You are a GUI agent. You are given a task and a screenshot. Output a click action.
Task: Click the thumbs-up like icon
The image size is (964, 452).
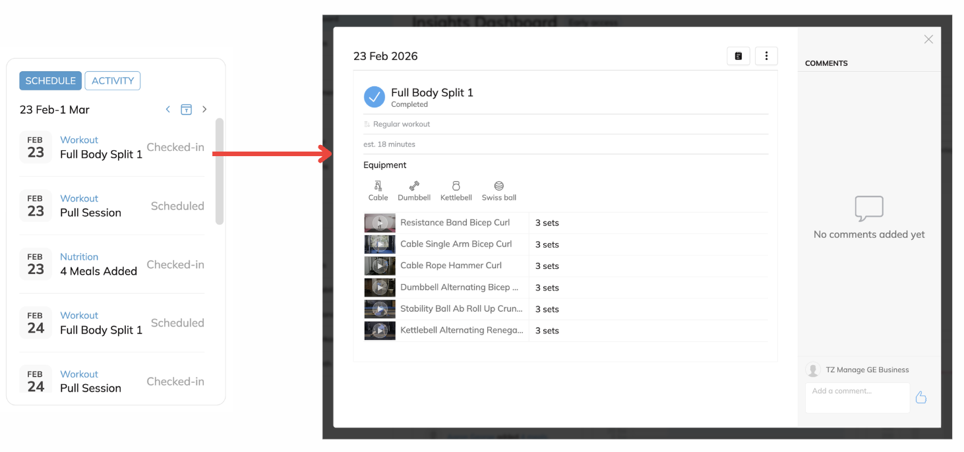coord(921,397)
